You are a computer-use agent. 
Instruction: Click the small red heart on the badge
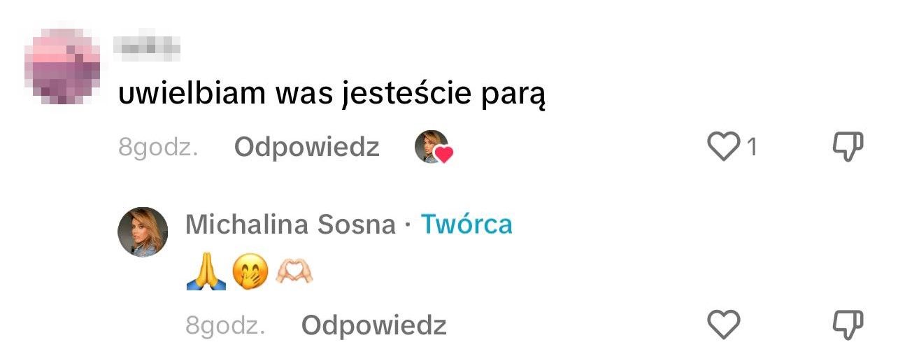443,155
